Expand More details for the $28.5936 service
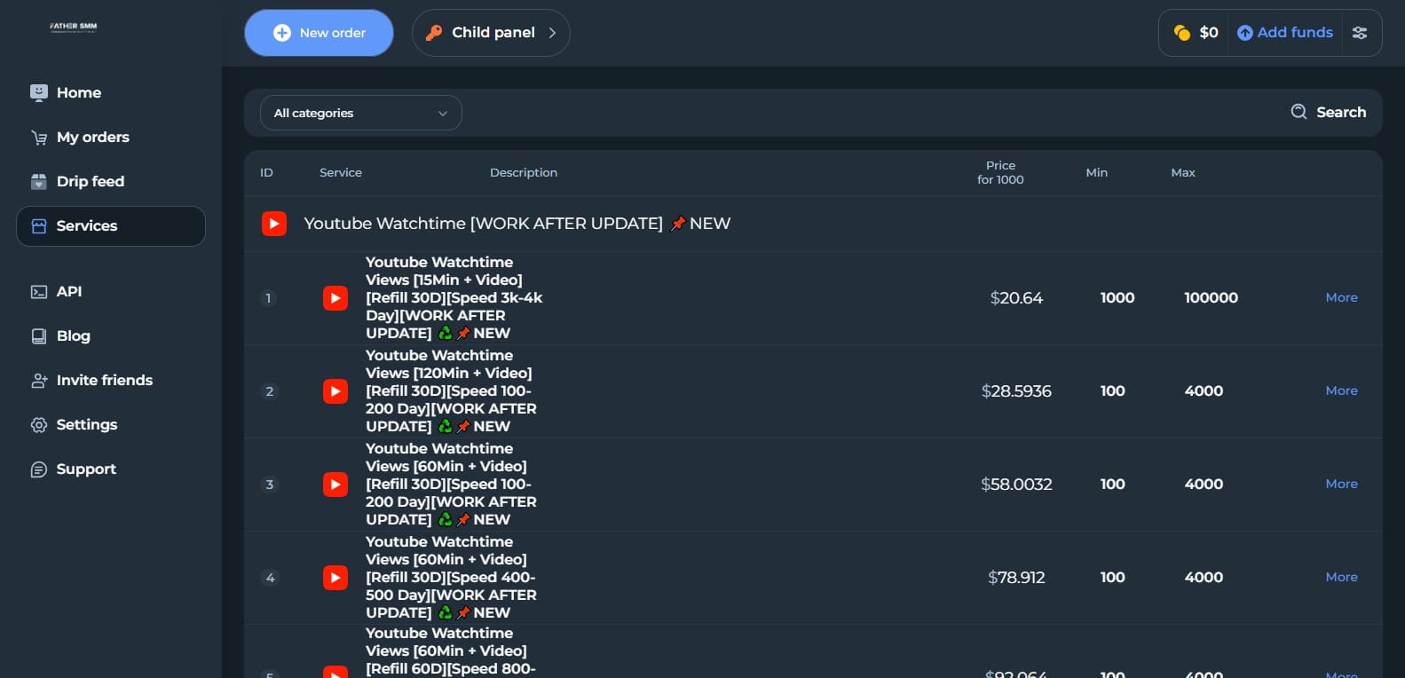 [1341, 390]
